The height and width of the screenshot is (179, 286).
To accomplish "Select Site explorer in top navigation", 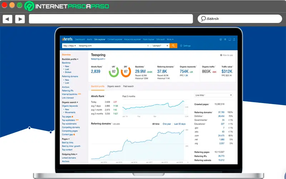I will (100, 39).
